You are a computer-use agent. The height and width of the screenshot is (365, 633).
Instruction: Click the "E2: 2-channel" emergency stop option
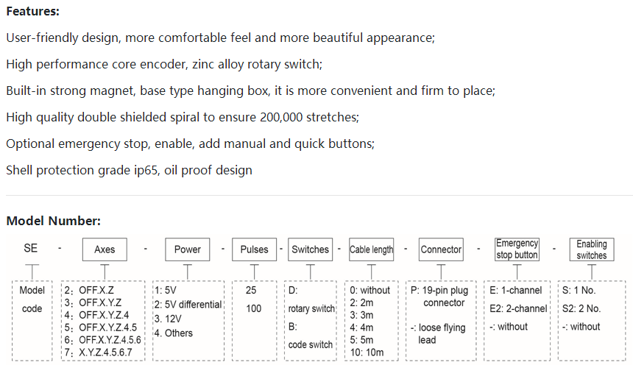point(518,308)
